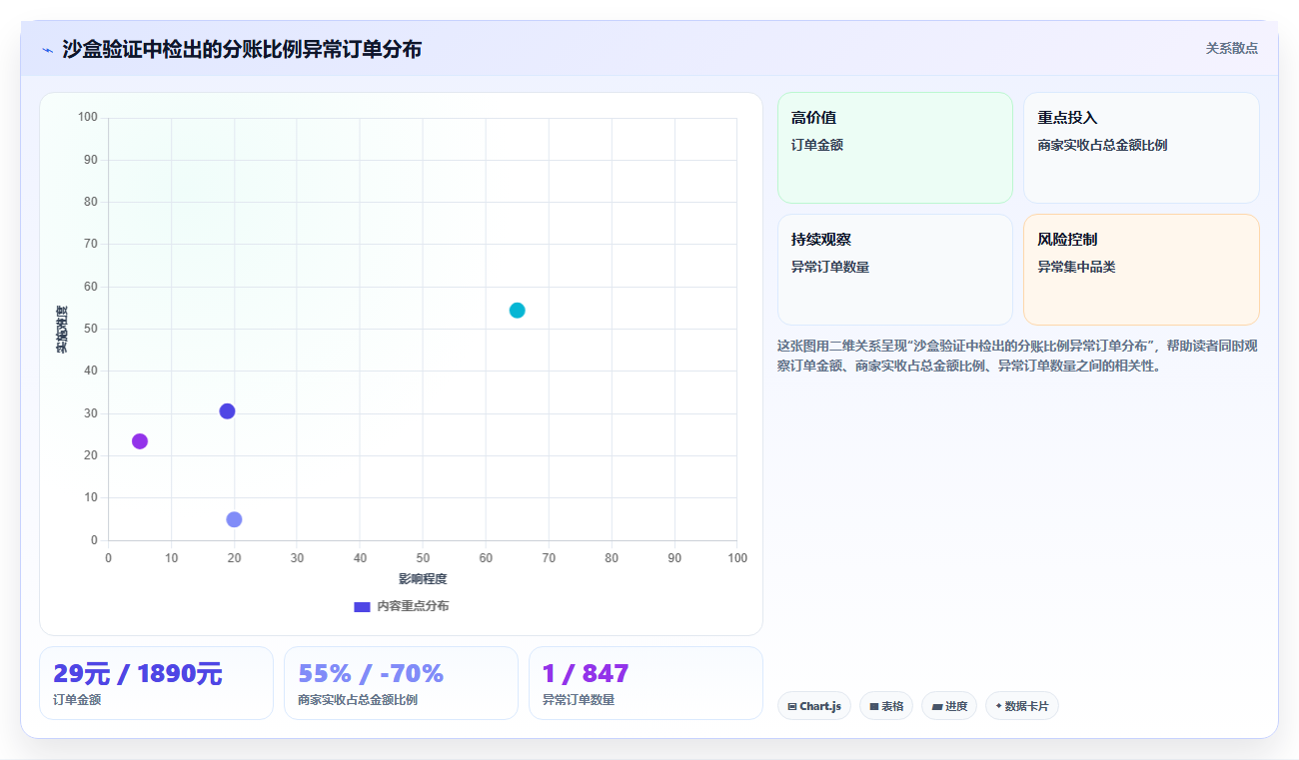Click the 1 / 847 value
The width and height of the screenshot is (1299, 760).
click(586, 674)
